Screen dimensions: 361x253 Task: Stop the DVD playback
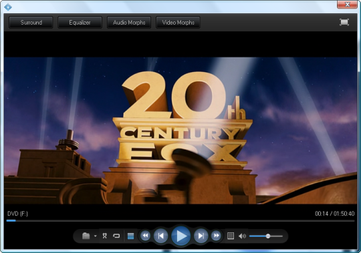coord(130,236)
